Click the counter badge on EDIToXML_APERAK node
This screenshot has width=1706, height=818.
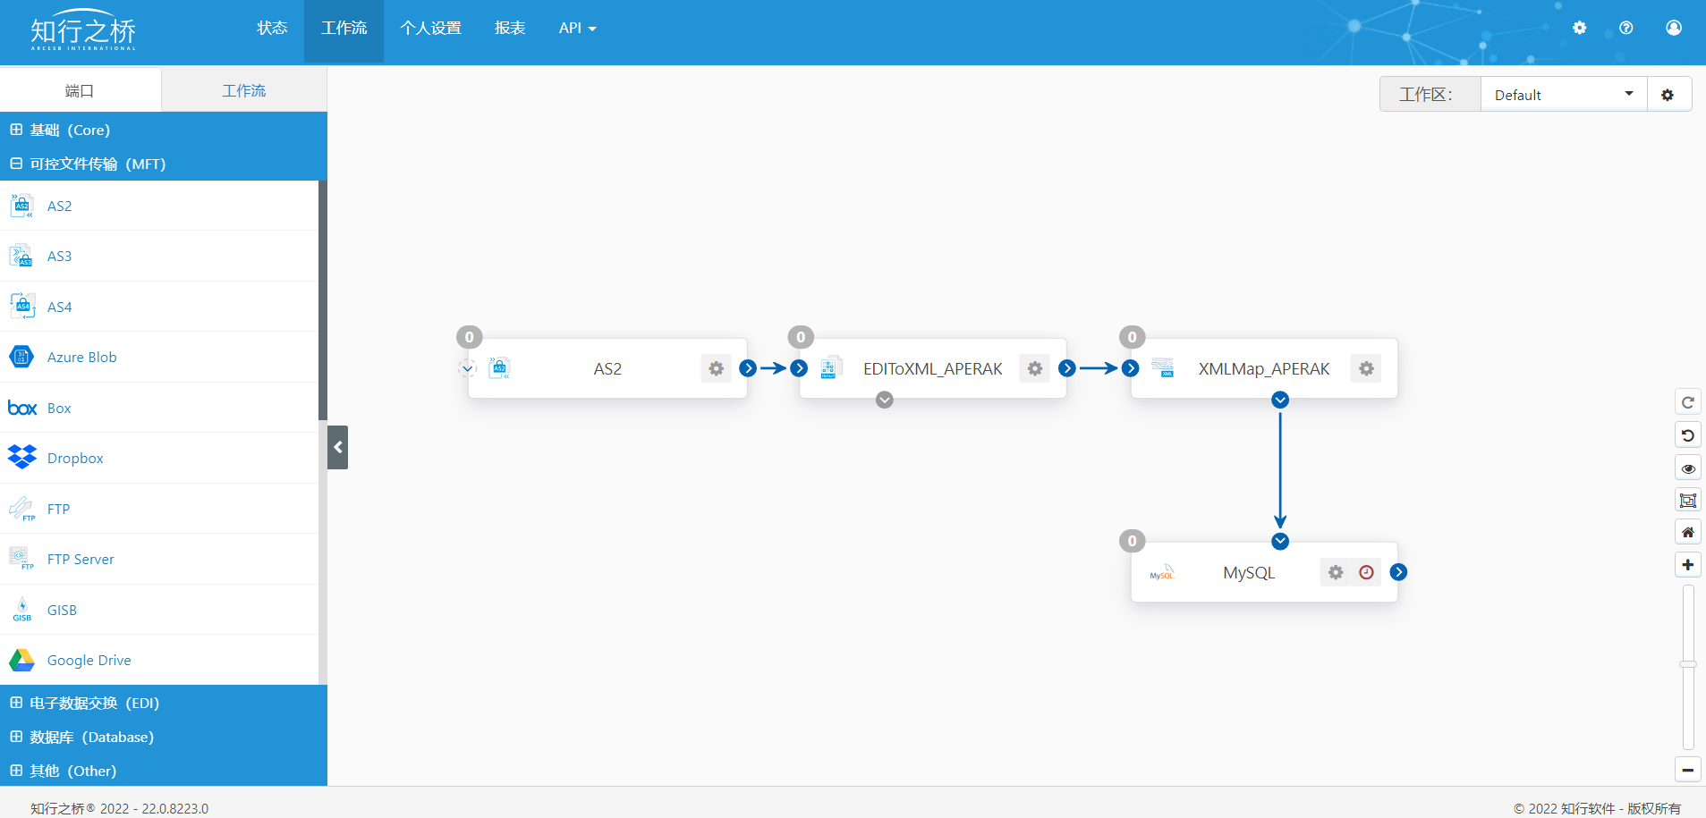[801, 337]
